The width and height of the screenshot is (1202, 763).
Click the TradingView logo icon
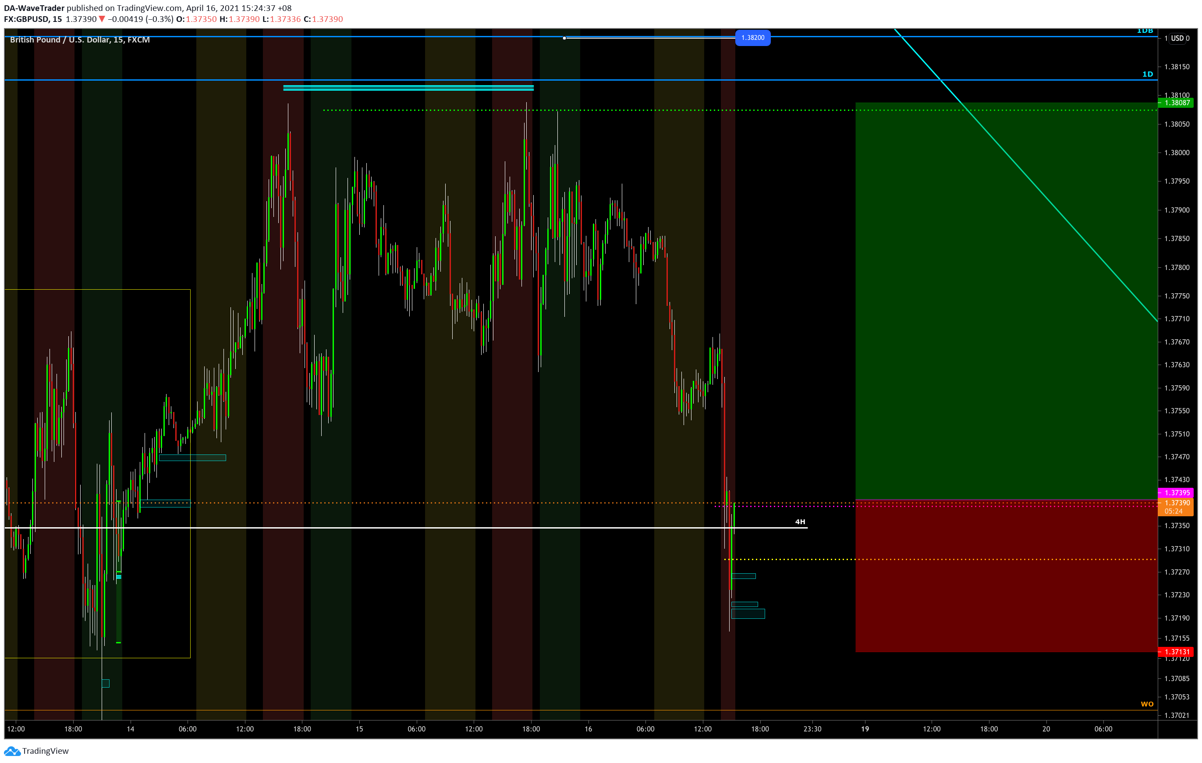tap(11, 751)
